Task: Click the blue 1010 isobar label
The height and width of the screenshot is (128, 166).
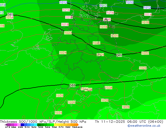Action: click(130, 2)
